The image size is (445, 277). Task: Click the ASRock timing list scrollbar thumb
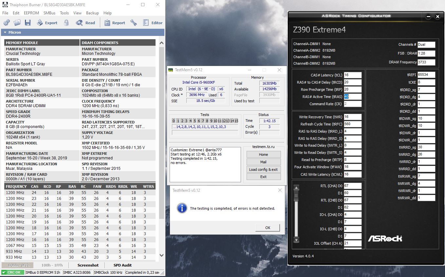coord(296,196)
